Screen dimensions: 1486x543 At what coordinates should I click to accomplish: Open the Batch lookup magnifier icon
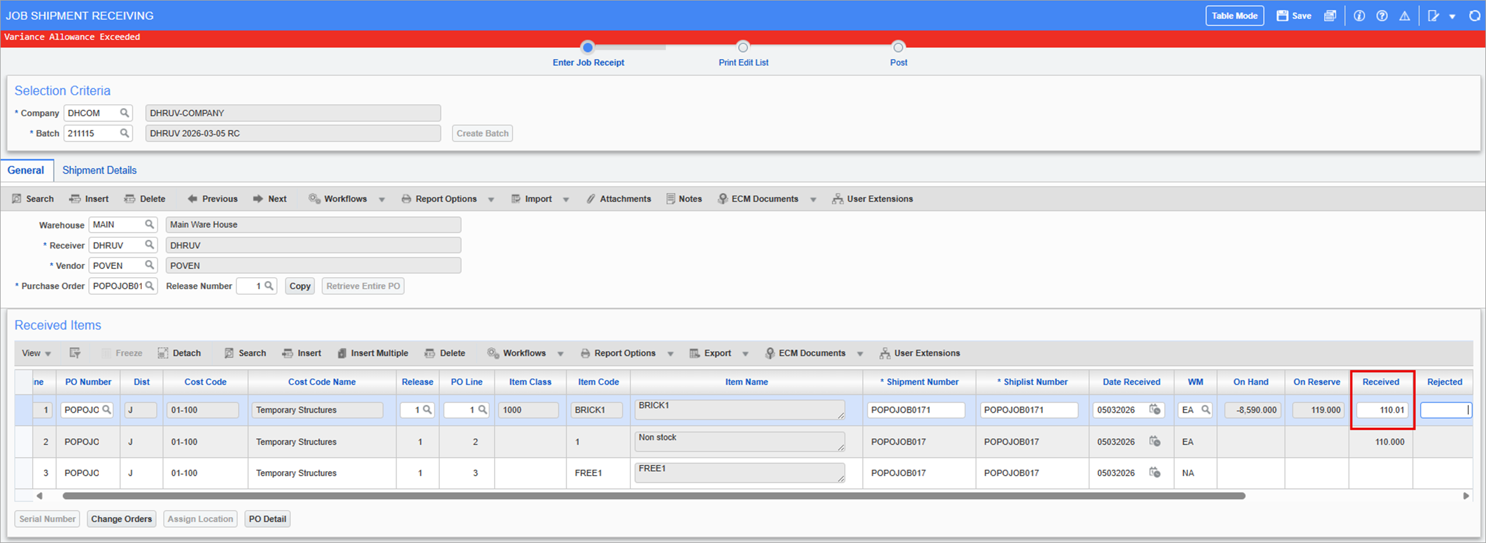(124, 133)
